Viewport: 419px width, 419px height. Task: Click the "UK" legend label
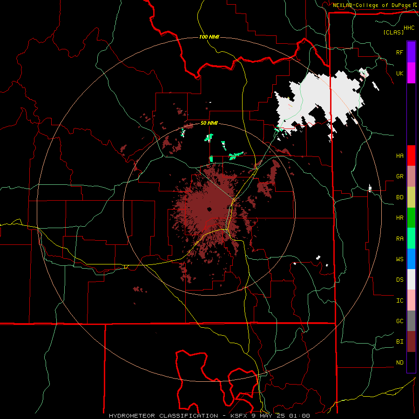[399, 73]
